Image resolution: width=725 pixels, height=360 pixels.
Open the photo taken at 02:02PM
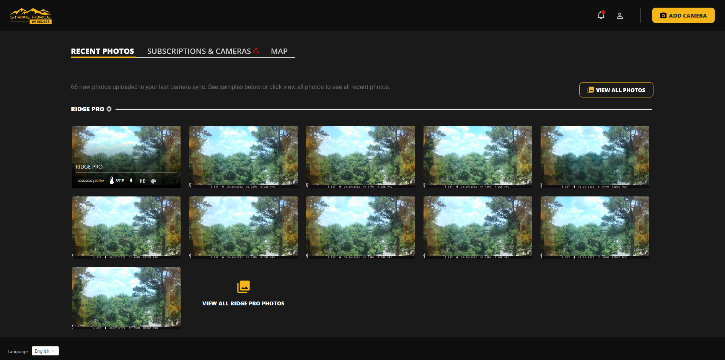click(243, 156)
